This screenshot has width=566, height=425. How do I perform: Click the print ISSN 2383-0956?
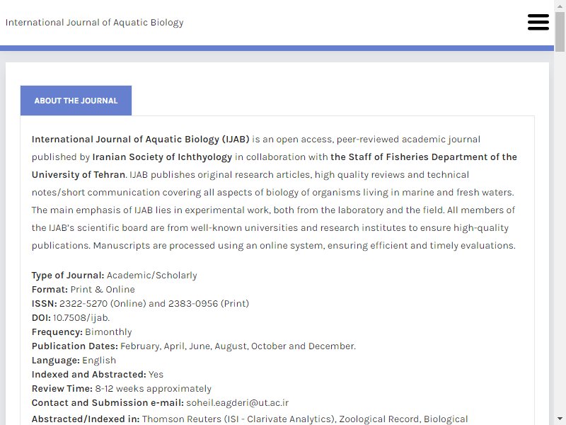coord(193,303)
